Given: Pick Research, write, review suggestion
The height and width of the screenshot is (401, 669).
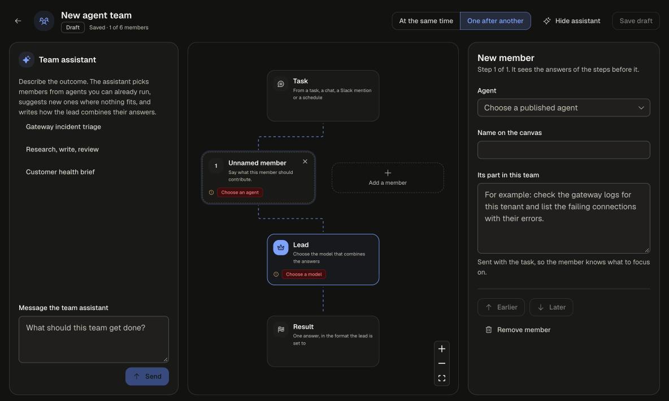Looking at the screenshot, I should click(62, 149).
